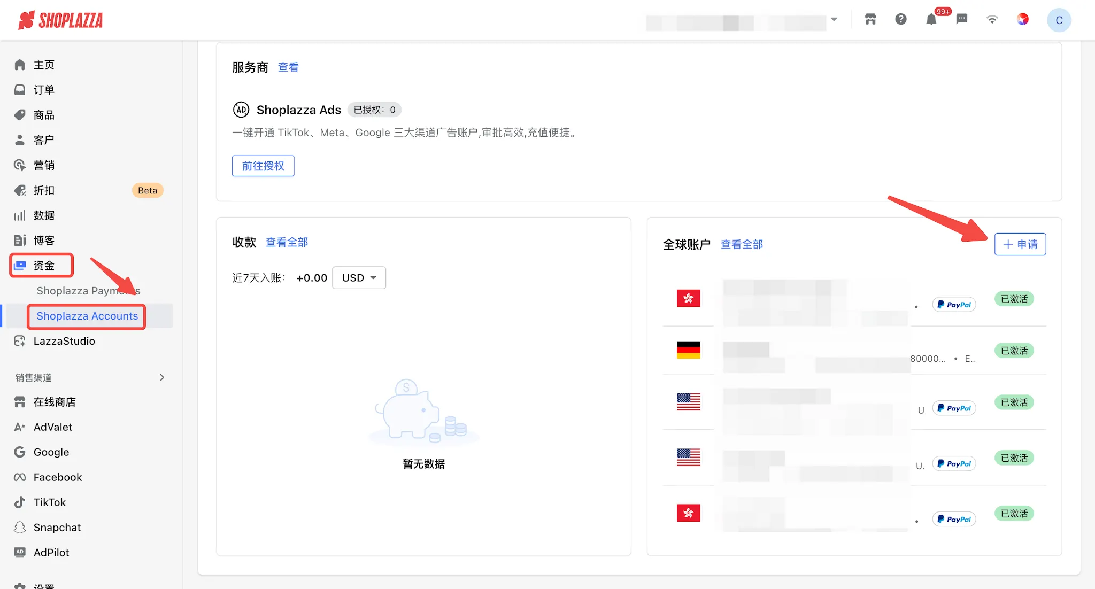Click 查看全部 link beside 收款
1095x589 pixels.
287,242
